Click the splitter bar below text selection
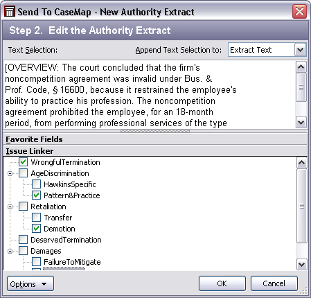 tap(155, 131)
